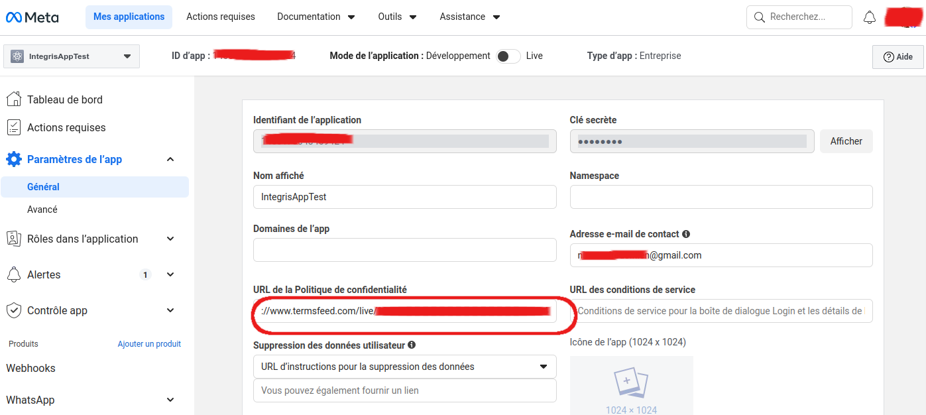
Task: Expand the Rôles dans l'application chevron
Action: point(170,239)
